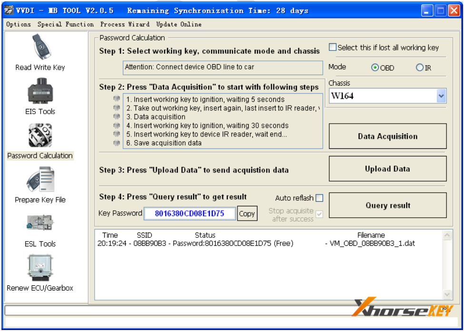Click the ESL Tools label

point(40,244)
